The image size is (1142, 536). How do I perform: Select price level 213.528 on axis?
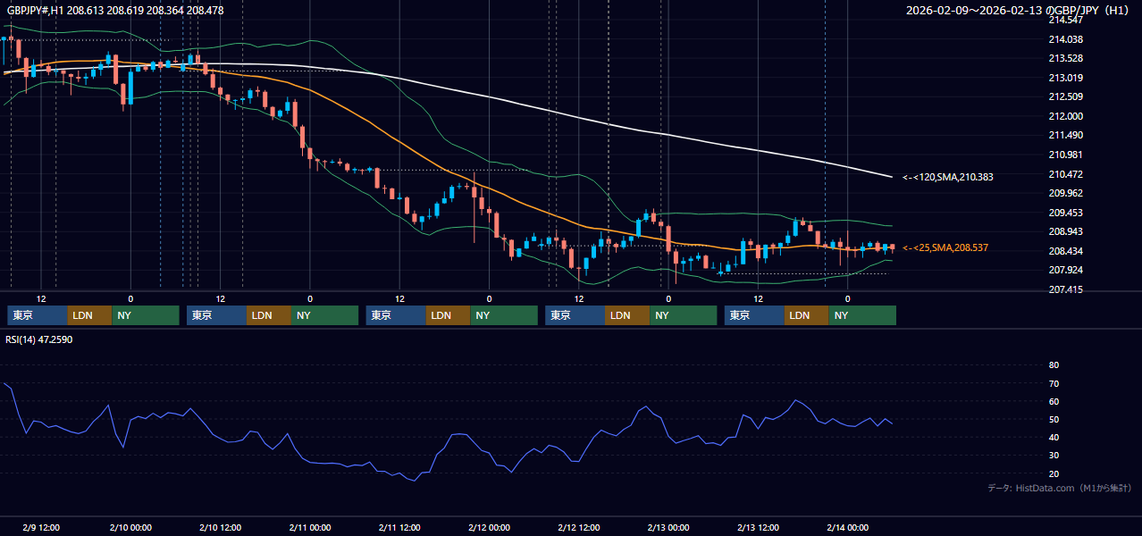pyautogui.click(x=1065, y=58)
